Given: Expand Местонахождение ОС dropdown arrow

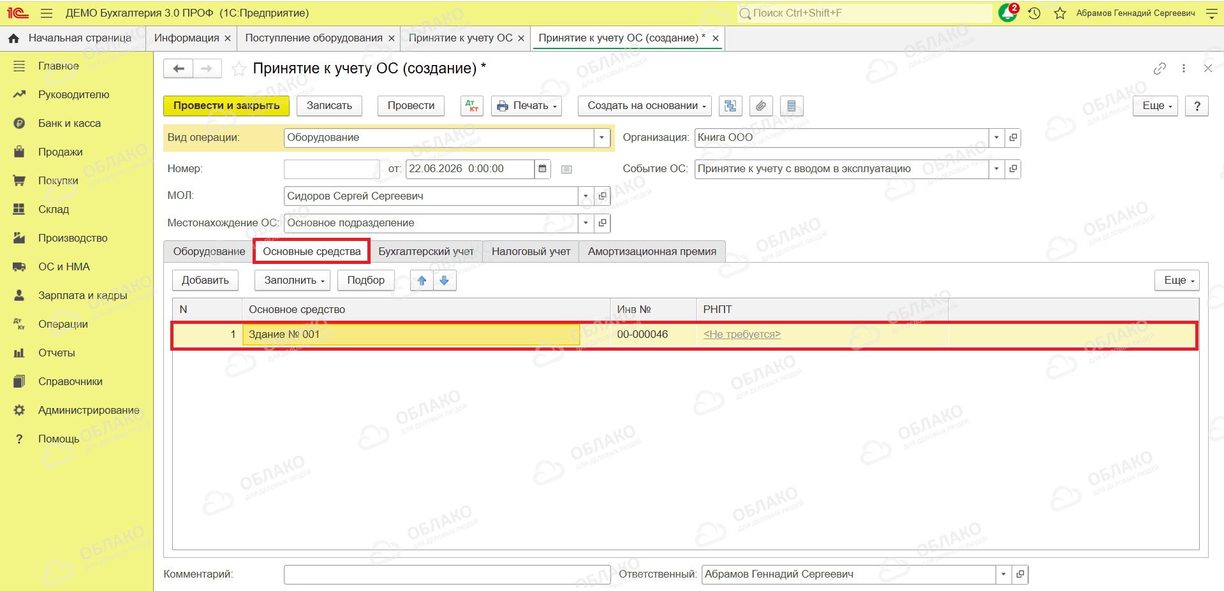Looking at the screenshot, I should [x=586, y=223].
